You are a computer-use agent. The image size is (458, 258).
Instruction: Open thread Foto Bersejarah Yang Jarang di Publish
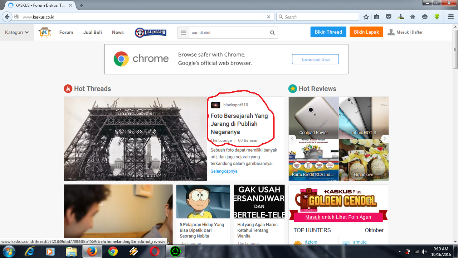pyautogui.click(x=239, y=124)
